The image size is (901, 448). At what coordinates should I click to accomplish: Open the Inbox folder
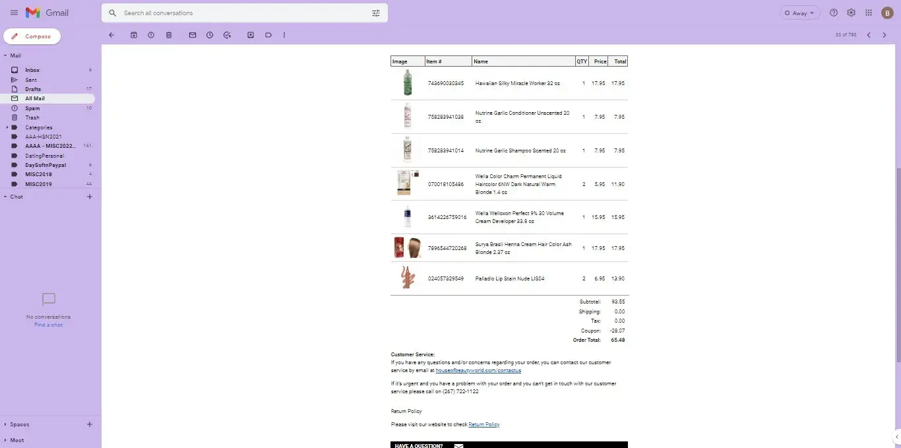(32, 70)
